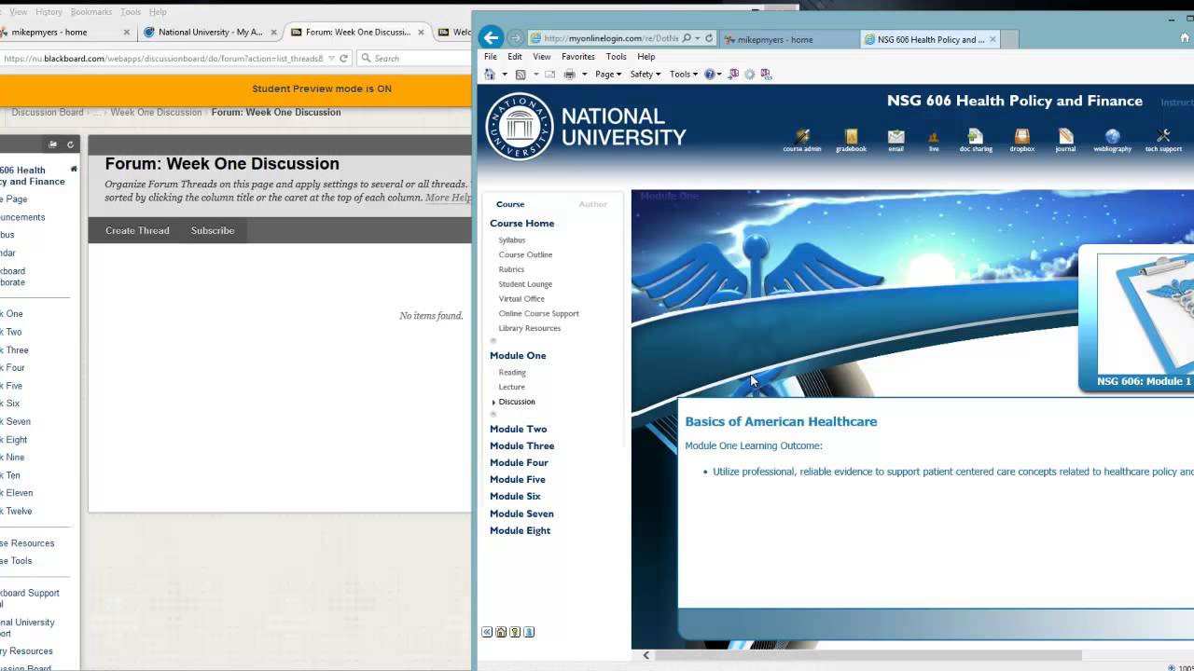Open the Syllabus link under Course Home
The height and width of the screenshot is (671, 1194).
tap(512, 240)
